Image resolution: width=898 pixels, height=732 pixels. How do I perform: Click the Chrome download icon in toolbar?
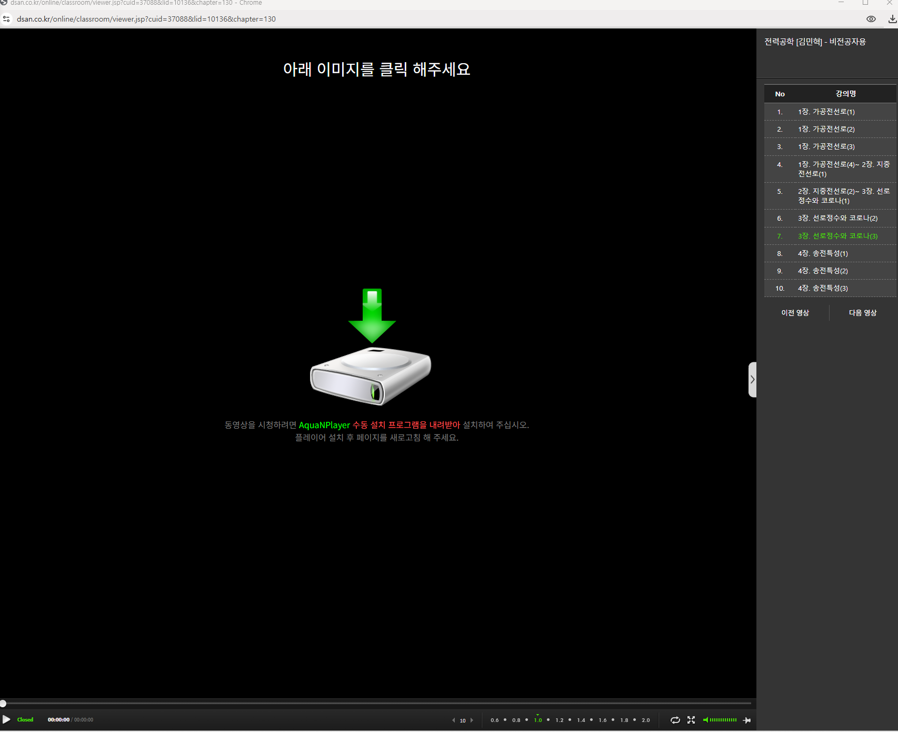(892, 19)
